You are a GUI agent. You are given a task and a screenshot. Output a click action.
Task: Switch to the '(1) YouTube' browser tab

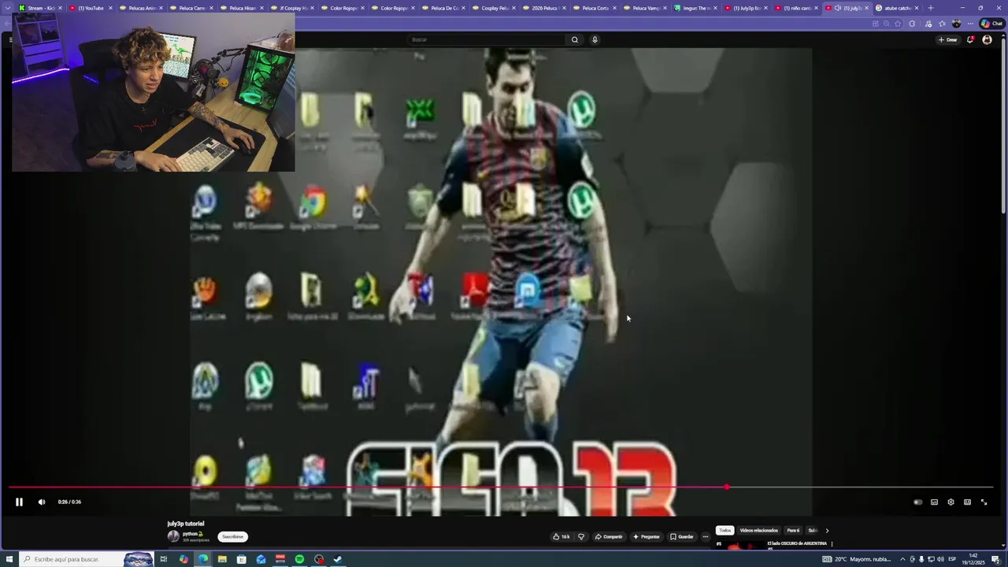(x=90, y=8)
